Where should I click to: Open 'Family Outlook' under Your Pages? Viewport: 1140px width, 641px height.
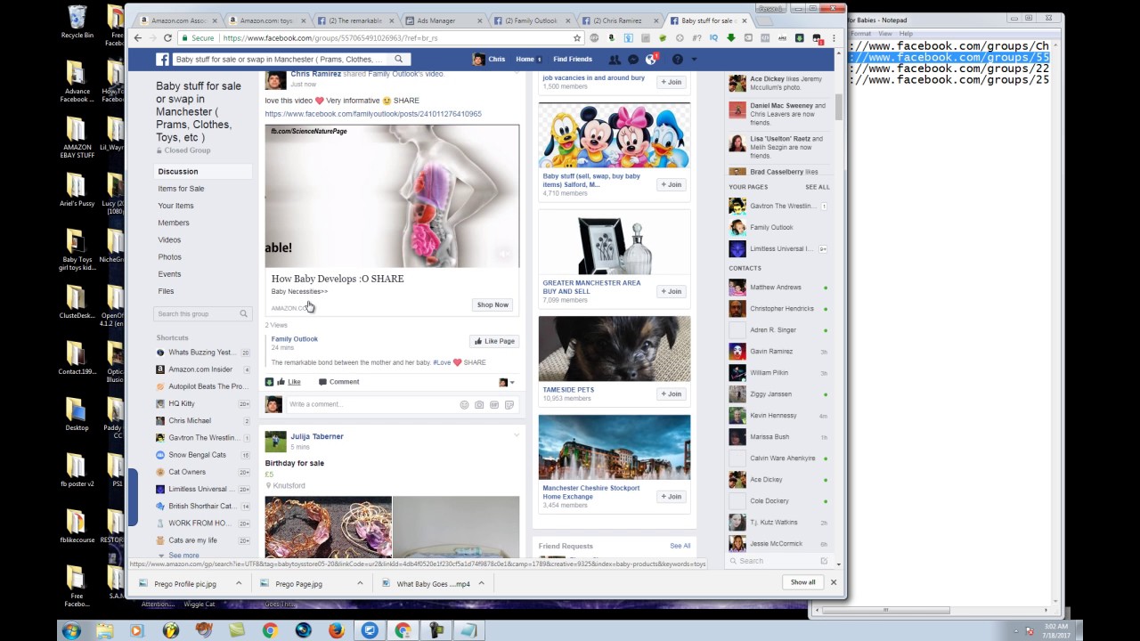(771, 227)
